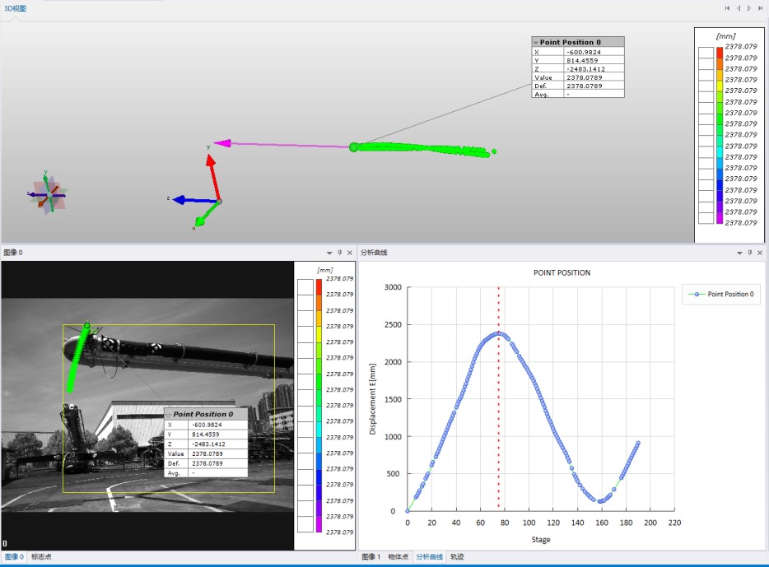The image size is (769, 567).
Task: Pin the 图像 0 panel
Action: click(x=340, y=253)
